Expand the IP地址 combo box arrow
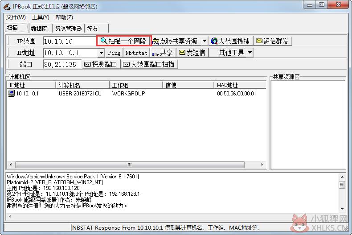352x235 pixels. pyautogui.click(x=101, y=53)
